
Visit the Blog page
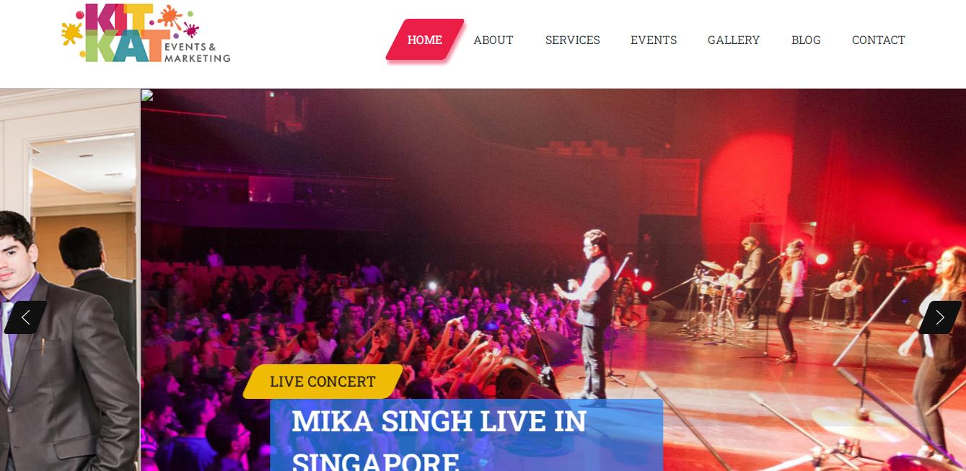point(806,40)
